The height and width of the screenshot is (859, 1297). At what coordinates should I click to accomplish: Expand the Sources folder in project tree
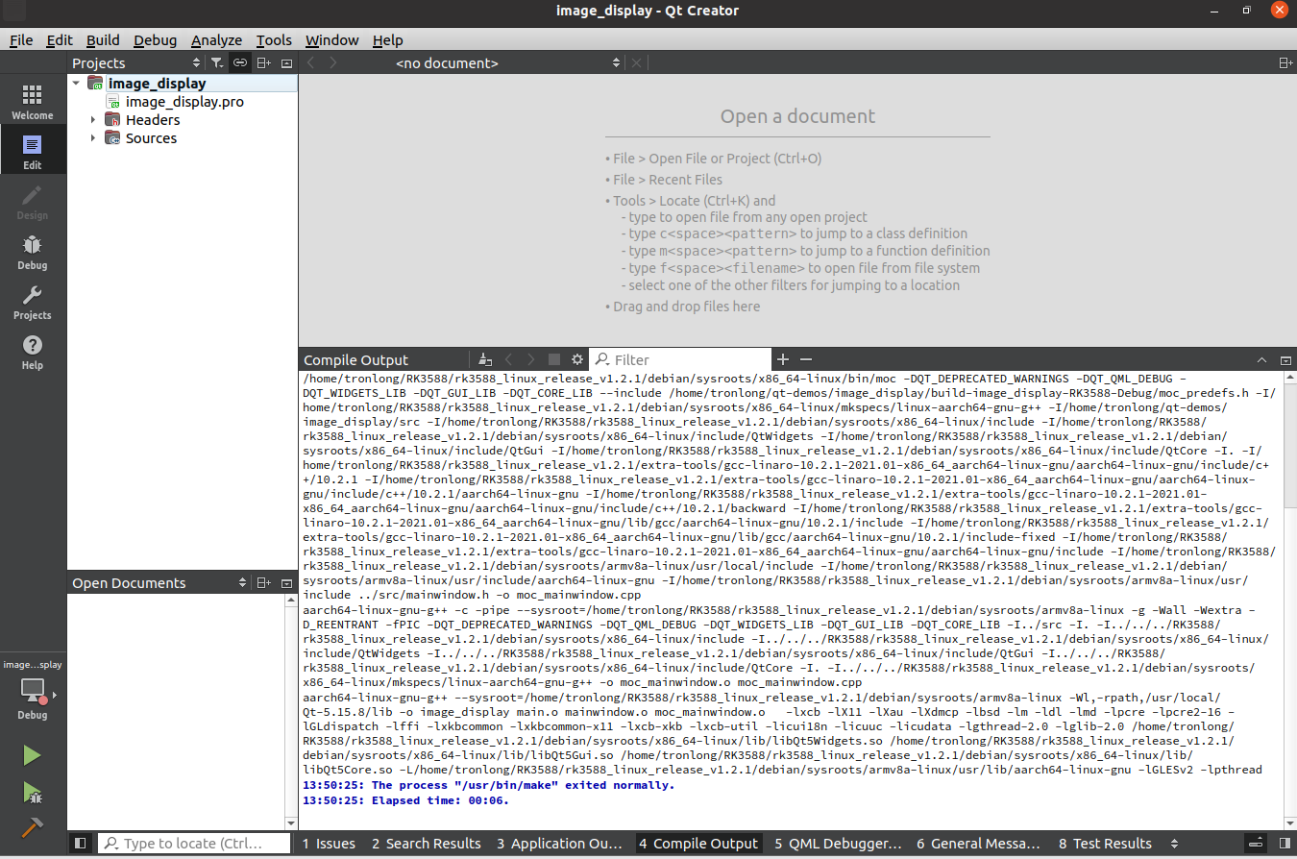[93, 138]
